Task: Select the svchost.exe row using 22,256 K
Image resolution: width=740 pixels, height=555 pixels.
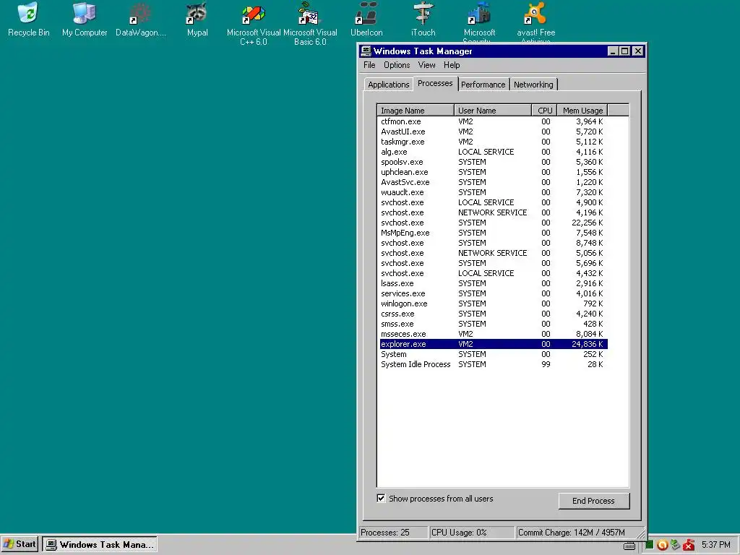Action: point(493,223)
